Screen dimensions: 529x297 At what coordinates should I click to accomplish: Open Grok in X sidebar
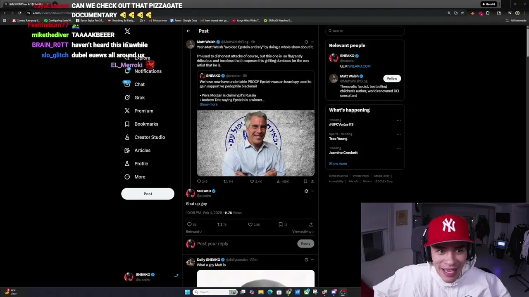(x=134, y=97)
